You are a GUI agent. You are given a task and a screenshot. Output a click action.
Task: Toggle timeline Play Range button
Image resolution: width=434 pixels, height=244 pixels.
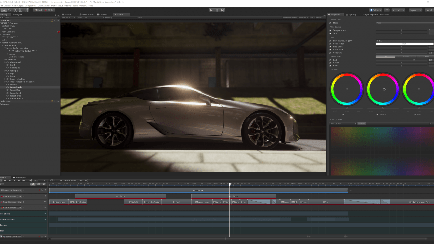30,180
